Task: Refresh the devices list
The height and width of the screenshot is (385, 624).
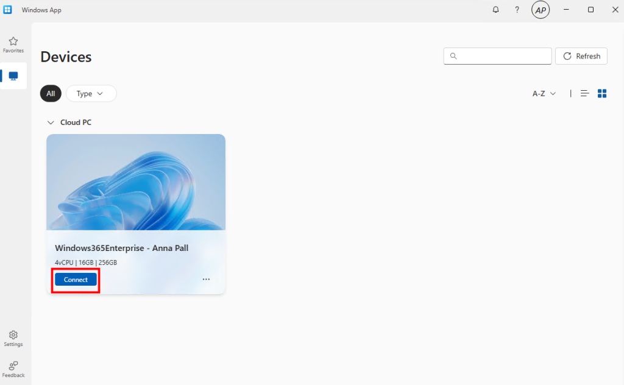Action: 581,56
